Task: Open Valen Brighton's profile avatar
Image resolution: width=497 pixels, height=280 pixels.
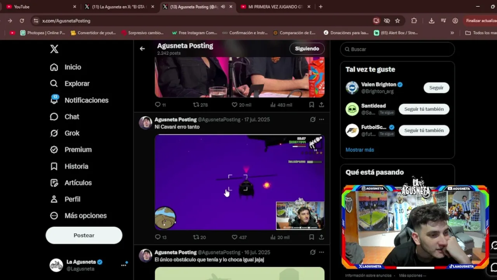Action: tap(352, 87)
